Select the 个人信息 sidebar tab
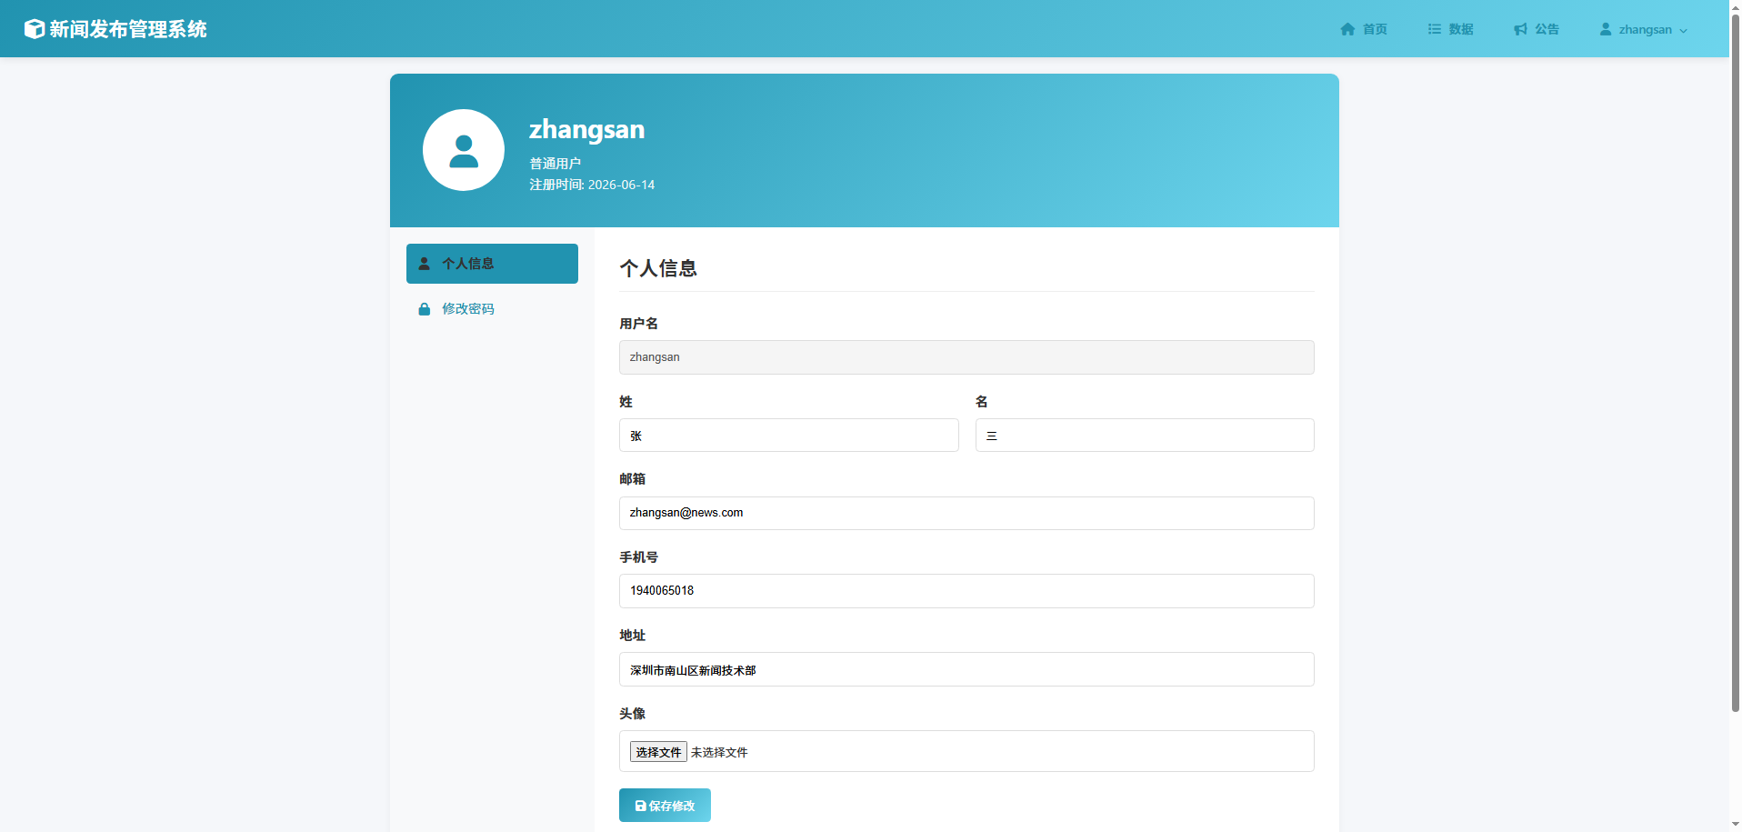1742x832 pixels. [492, 264]
